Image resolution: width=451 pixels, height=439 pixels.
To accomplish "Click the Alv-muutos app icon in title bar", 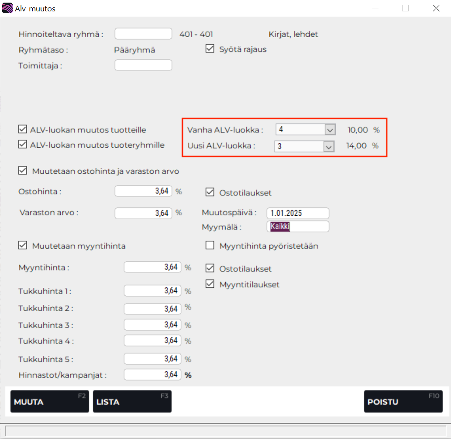I will pyautogui.click(x=7, y=8).
